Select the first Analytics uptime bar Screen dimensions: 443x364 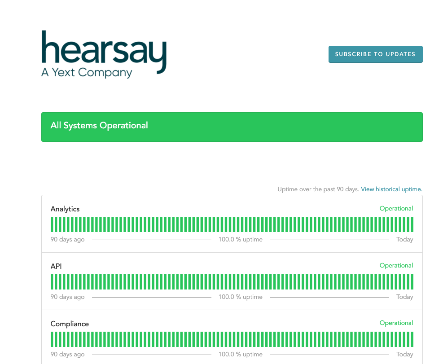tap(52, 224)
